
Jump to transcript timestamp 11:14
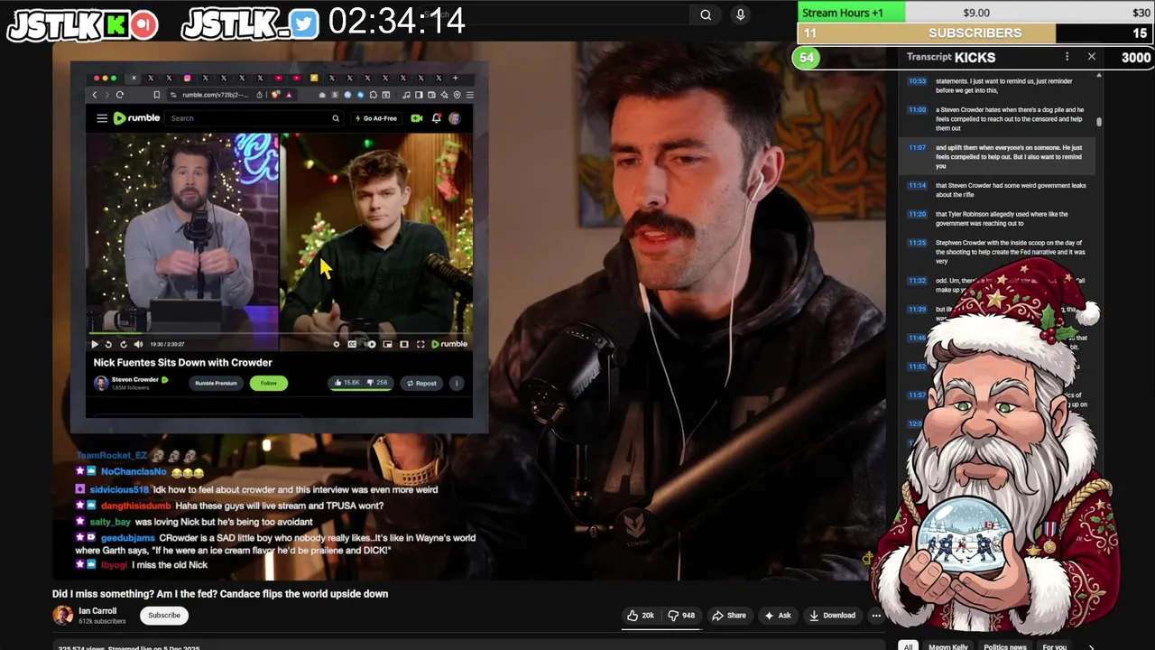917,185
